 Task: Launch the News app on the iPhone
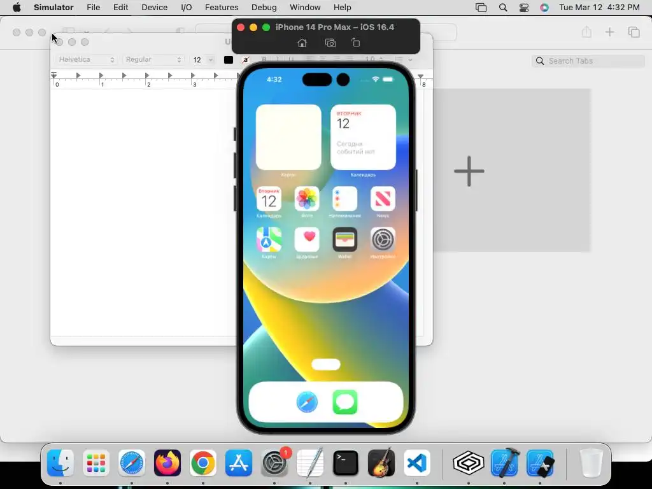coord(383,199)
